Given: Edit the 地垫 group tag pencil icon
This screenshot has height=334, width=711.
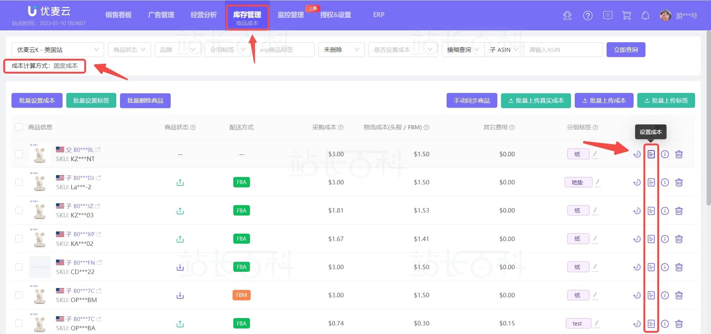Looking at the screenshot, I should coord(597,182).
